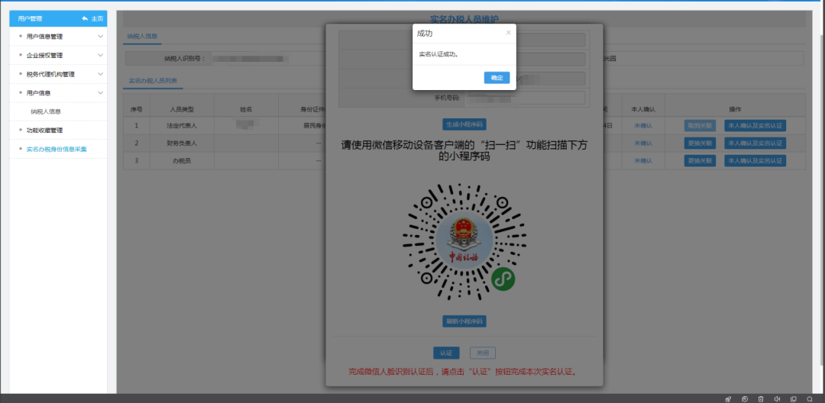Click 本人确认及实名认证 for 办税员
This screenshot has width=825, height=403.
(755, 161)
